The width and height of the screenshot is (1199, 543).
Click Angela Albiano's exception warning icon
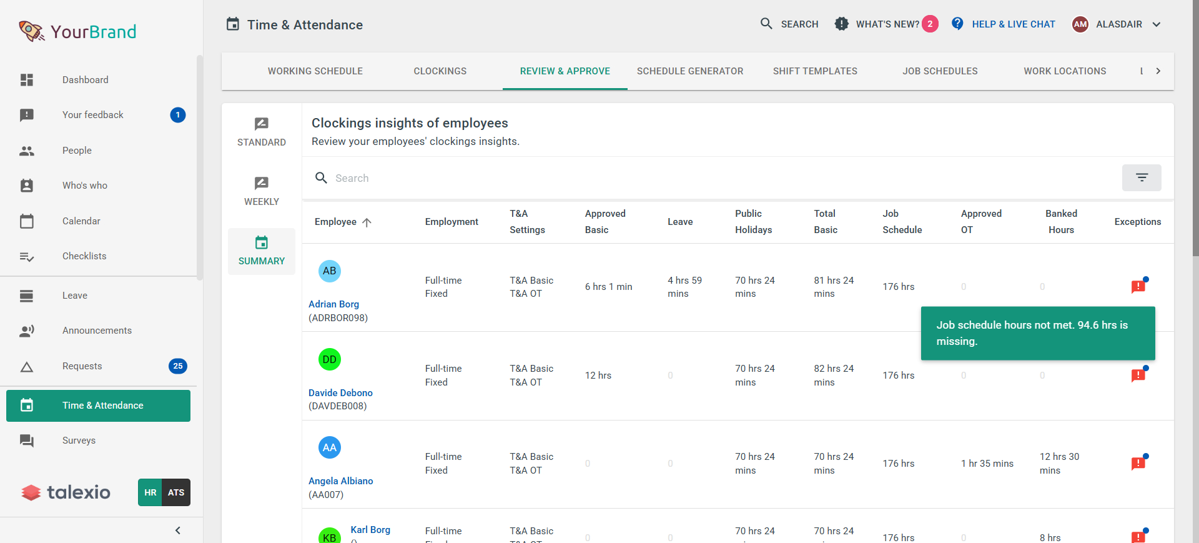click(1138, 464)
